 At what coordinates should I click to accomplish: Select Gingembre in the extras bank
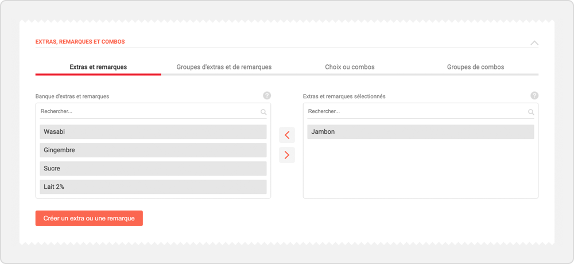(x=153, y=150)
